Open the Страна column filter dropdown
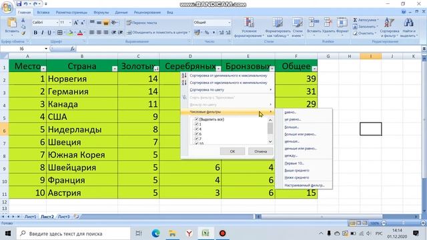 click(114, 69)
